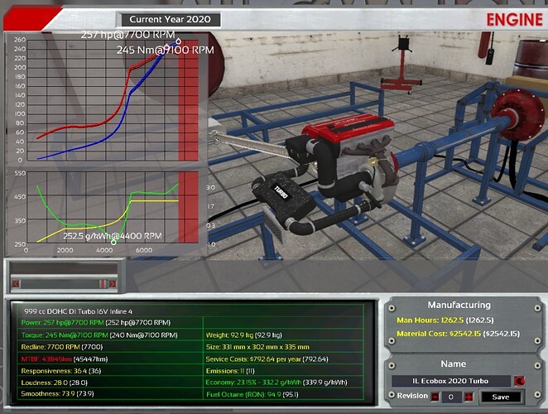548x414 pixels.
Task: Click the red icon beside the engine name
Action: tap(519, 381)
